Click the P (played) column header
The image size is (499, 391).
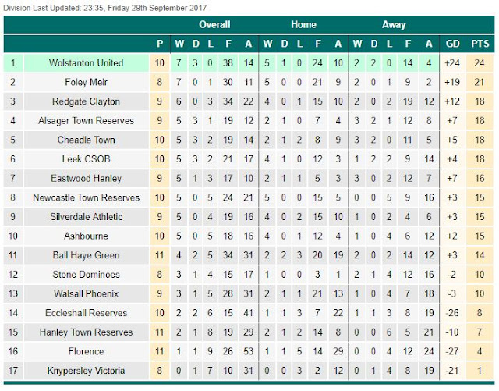click(x=160, y=44)
